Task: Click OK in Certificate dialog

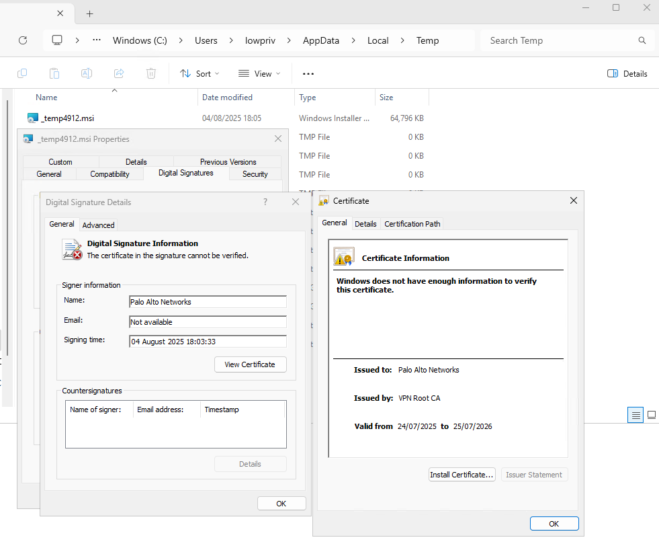Action: 554,524
